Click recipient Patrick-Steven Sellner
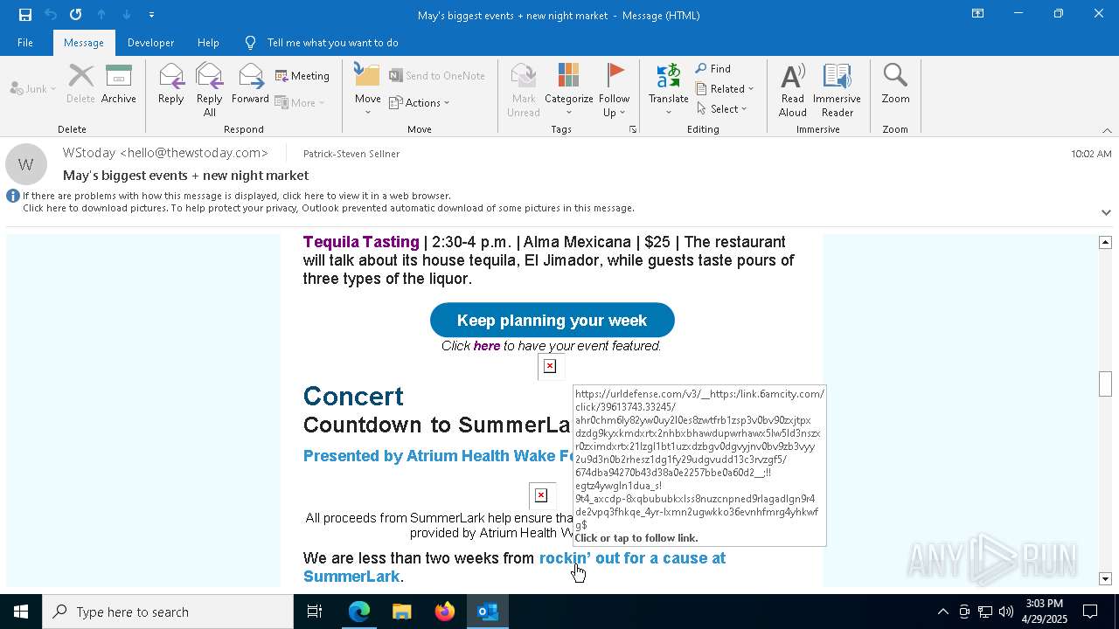The width and height of the screenshot is (1119, 629). tap(351, 154)
